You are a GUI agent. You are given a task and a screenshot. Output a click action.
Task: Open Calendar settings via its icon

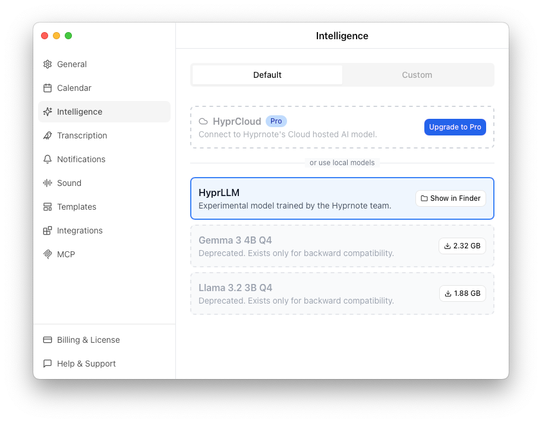coord(48,88)
